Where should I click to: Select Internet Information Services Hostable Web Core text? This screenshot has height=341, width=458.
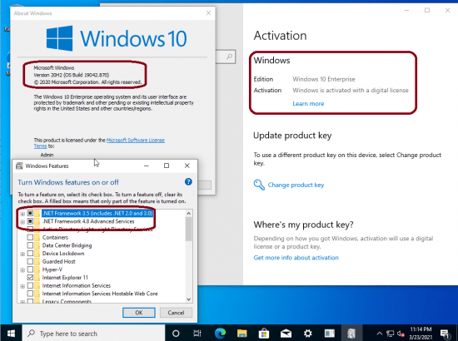(x=100, y=294)
